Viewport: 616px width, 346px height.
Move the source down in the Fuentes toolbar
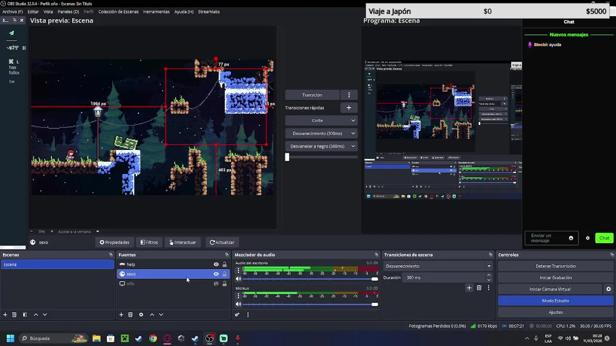coord(161,315)
